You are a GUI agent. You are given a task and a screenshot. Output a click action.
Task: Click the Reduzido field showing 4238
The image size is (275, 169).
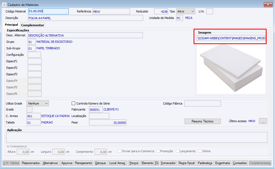[x=161, y=12]
